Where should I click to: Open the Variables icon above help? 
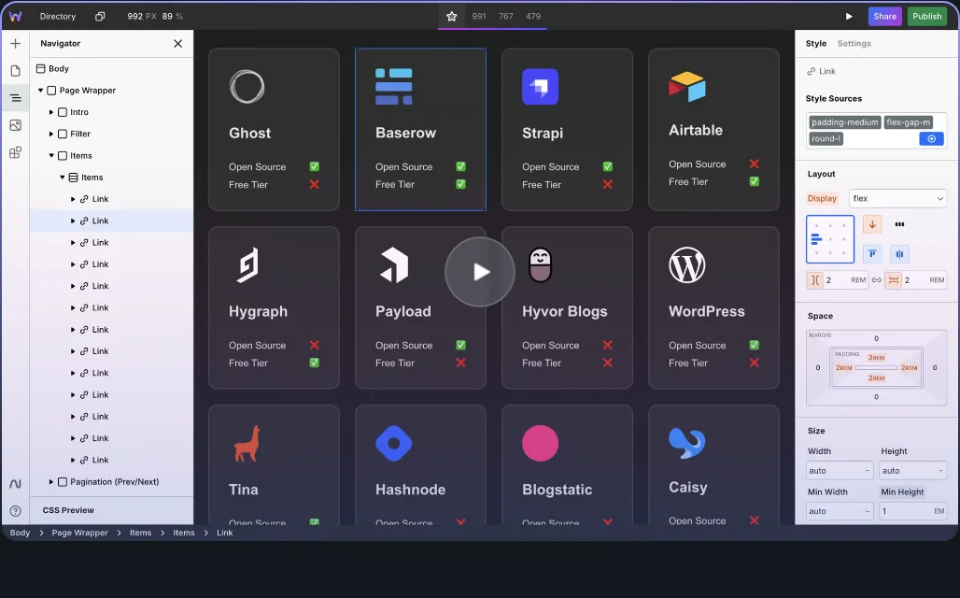click(15, 483)
